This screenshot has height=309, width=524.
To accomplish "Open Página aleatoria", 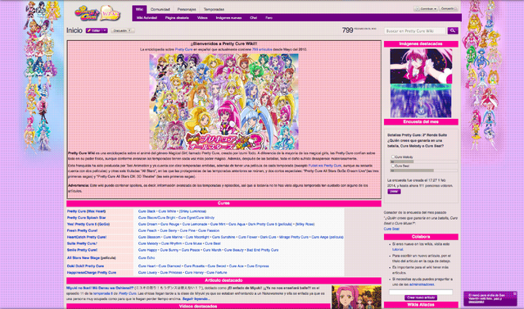I will click(177, 18).
